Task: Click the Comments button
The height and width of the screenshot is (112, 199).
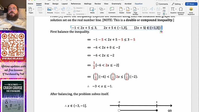Action: tap(162, 4)
